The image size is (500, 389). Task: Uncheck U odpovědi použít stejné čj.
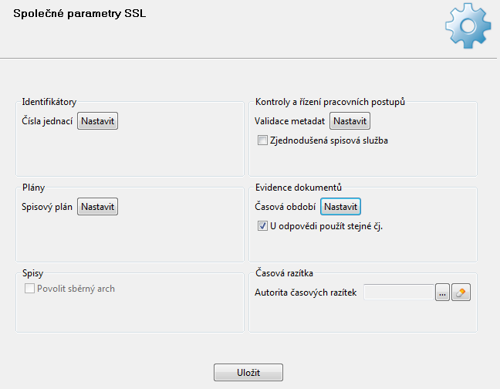(262, 226)
